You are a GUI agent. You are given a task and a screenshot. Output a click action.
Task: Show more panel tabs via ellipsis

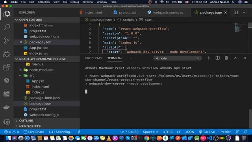tap(130, 58)
